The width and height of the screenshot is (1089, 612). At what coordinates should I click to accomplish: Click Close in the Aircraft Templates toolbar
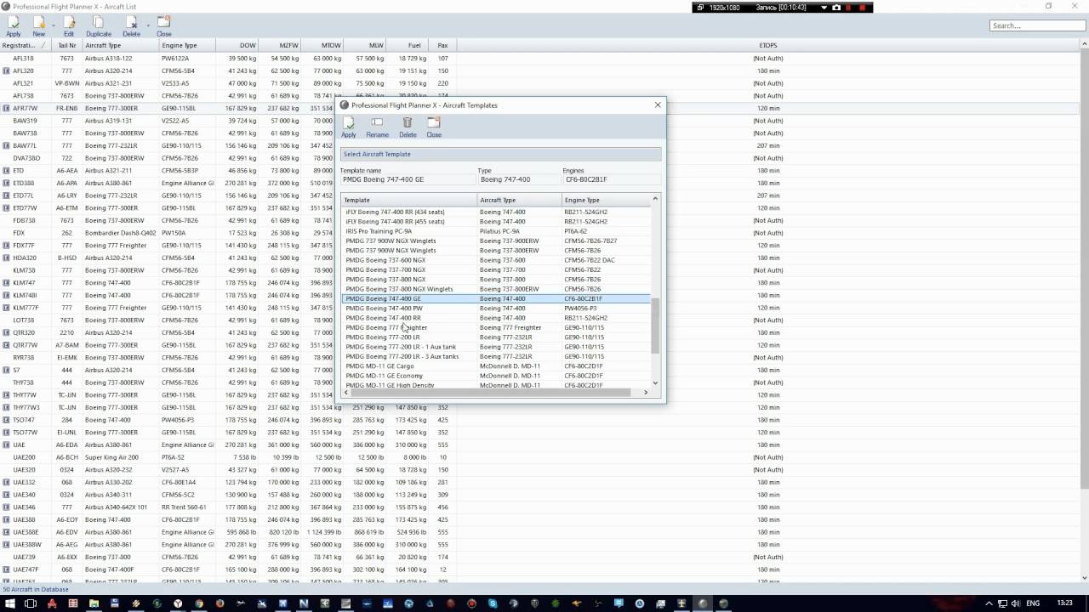click(434, 127)
